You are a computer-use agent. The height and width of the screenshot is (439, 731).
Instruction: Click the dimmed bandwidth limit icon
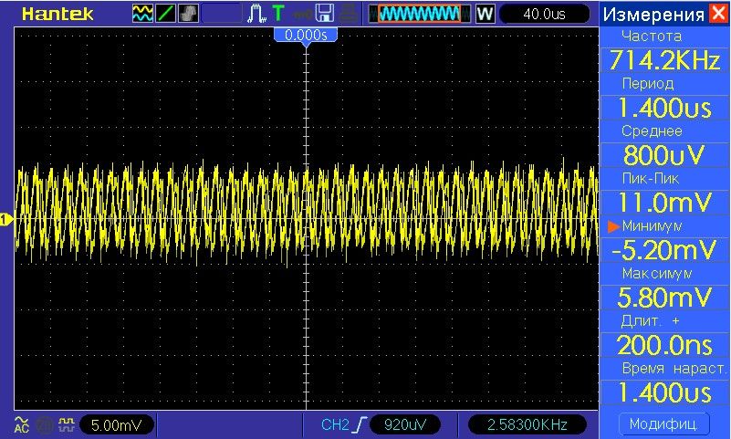(x=44, y=424)
